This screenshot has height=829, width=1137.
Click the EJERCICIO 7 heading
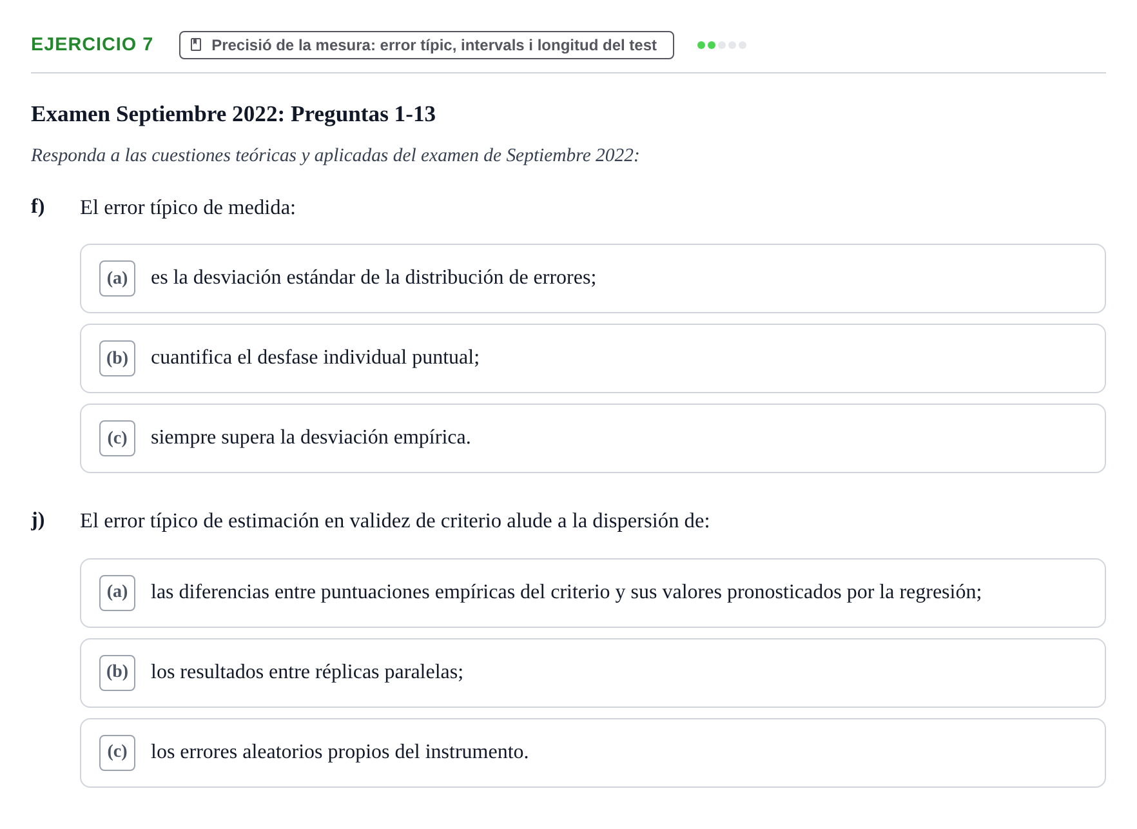(x=92, y=44)
